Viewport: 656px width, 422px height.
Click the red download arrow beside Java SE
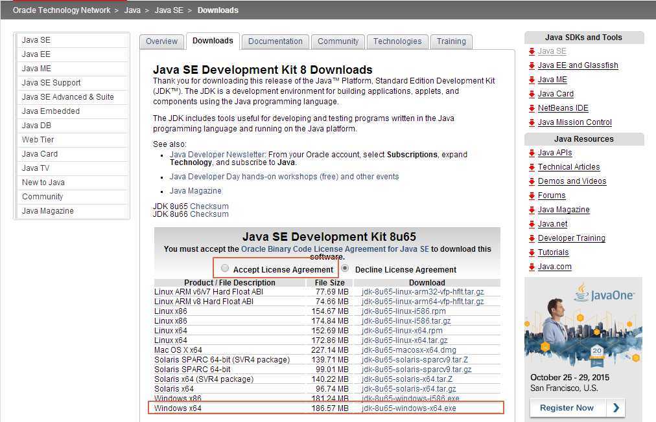tap(532, 51)
